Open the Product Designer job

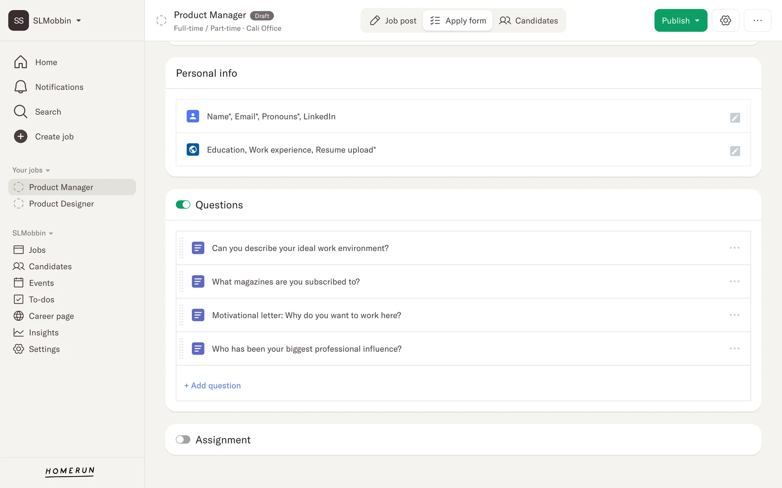(x=61, y=204)
